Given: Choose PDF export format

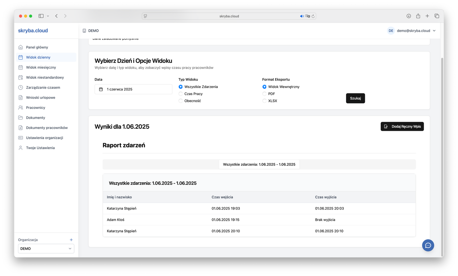Looking at the screenshot, I should click(264, 94).
